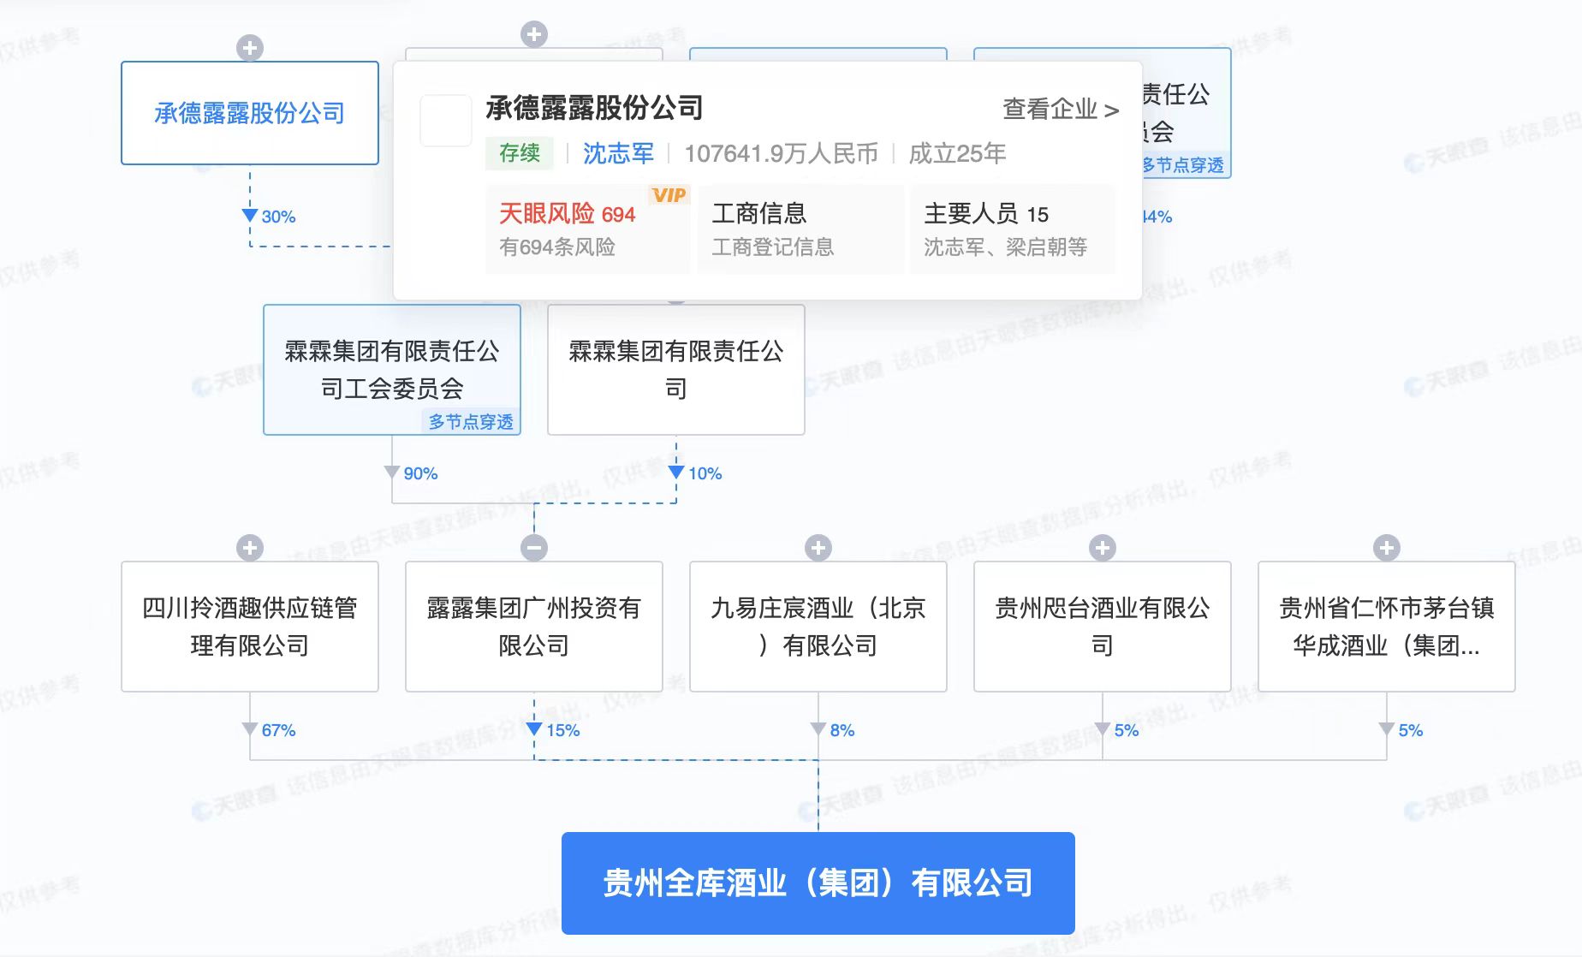Click 5% label under 华成酒业
The width and height of the screenshot is (1582, 957).
1410,730
